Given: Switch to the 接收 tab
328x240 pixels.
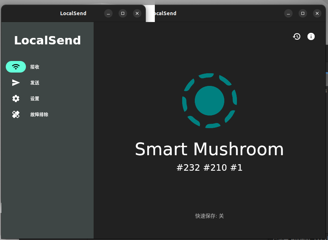Looking at the screenshot, I should (35, 67).
